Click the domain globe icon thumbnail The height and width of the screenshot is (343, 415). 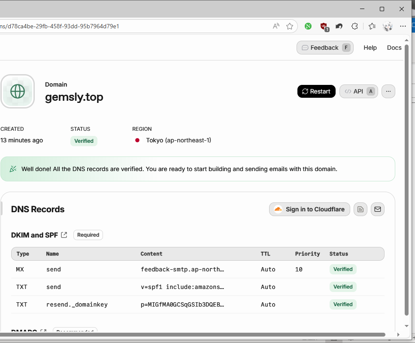pyautogui.click(x=18, y=91)
